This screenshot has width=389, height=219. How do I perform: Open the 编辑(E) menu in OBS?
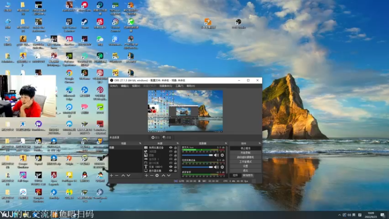(x=125, y=86)
